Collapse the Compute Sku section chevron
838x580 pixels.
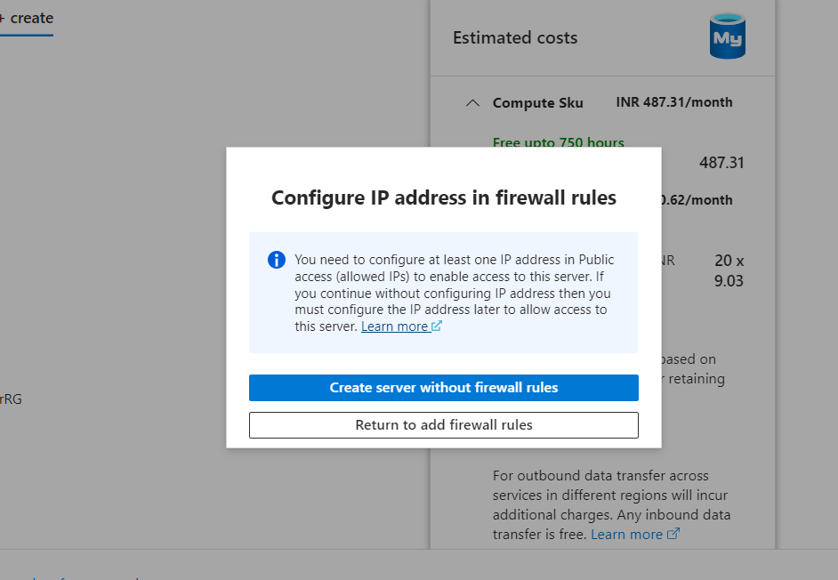(x=472, y=102)
